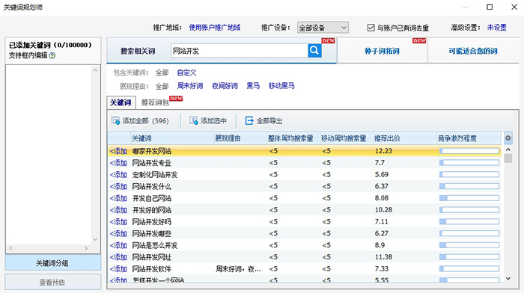This screenshot has height=293, width=524.
Task: Click 未设置 advanced settings link
Action: 496,28
